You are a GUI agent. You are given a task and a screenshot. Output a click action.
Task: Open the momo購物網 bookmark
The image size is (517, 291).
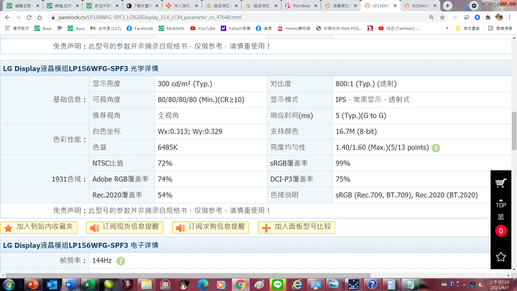(x=294, y=28)
